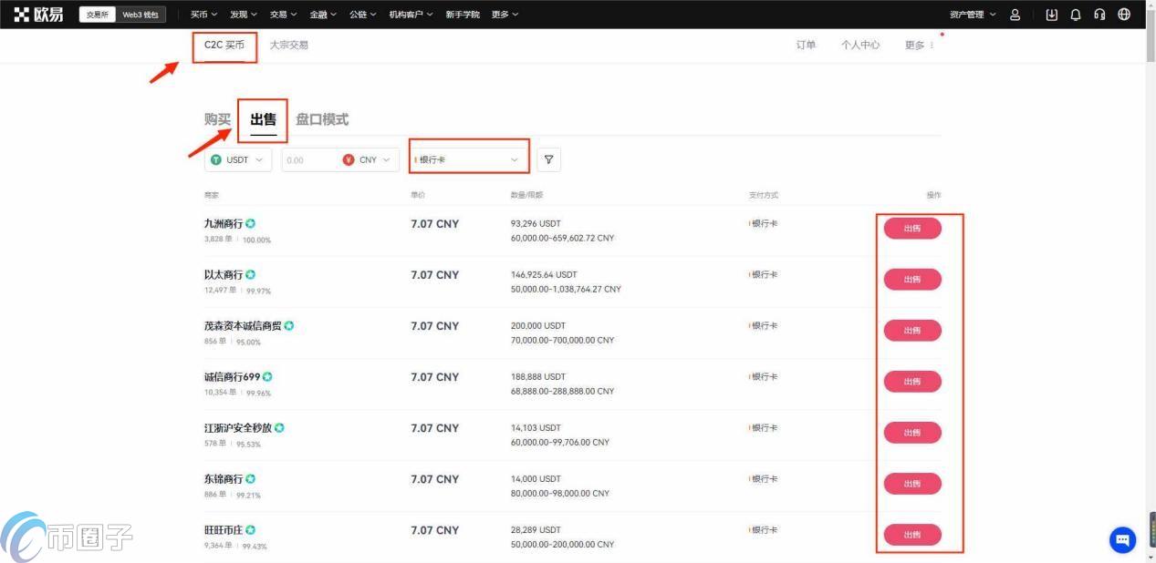Click the 200,000 USDT quantity text

[538, 325]
